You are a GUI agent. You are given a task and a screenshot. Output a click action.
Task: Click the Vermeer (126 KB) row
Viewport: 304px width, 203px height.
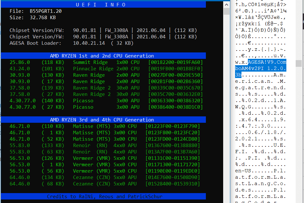click(105, 158)
